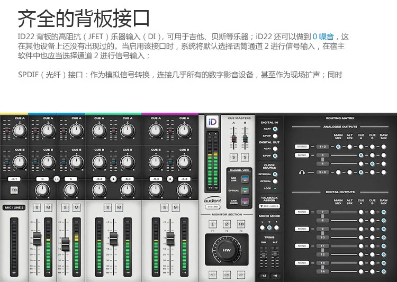Screen dimensions: 397x282
Task: Click the CUT button in monitor section
Action: coord(241,275)
